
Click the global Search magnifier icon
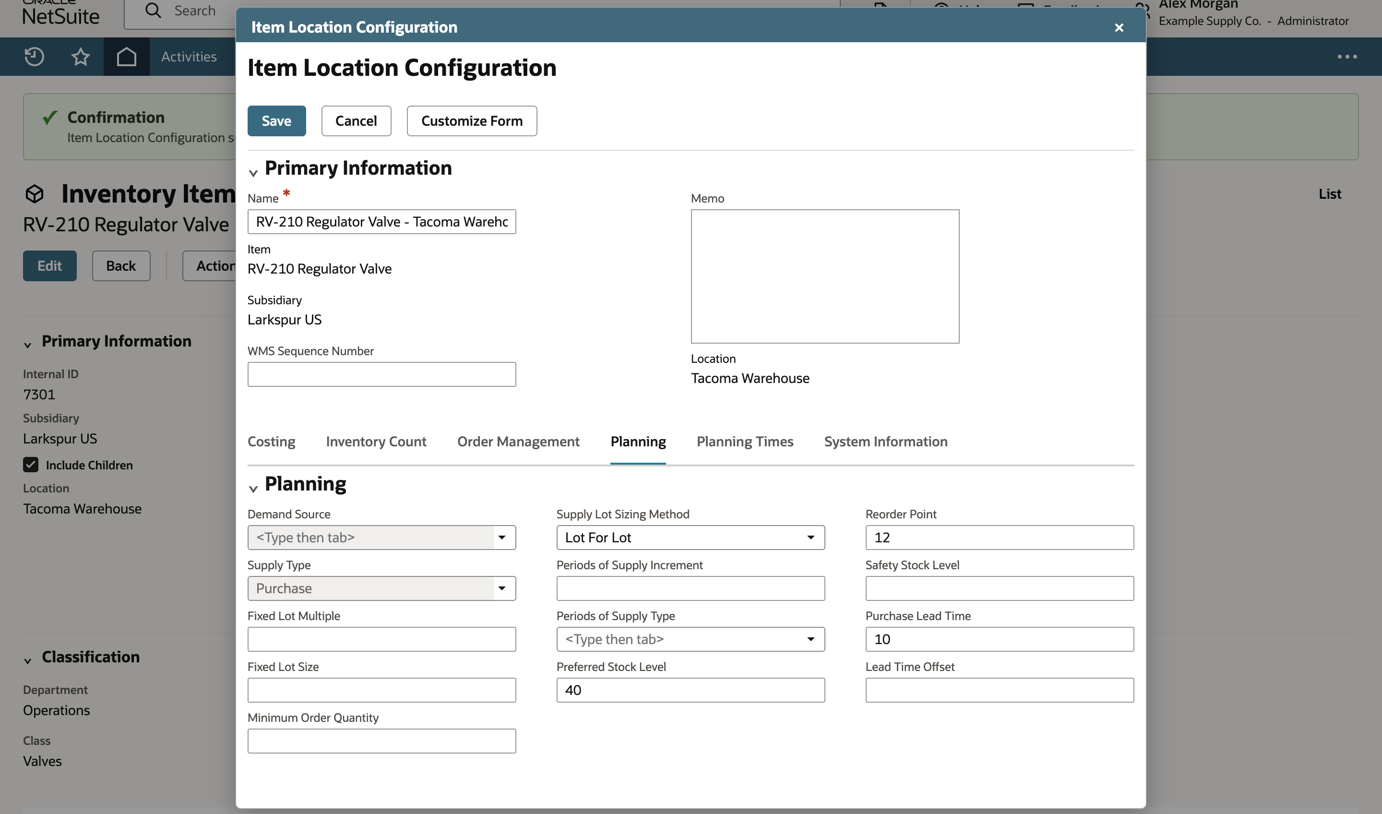pyautogui.click(x=154, y=11)
